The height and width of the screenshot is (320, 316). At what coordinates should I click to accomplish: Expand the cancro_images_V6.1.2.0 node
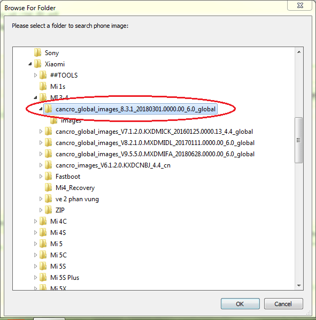point(41,165)
